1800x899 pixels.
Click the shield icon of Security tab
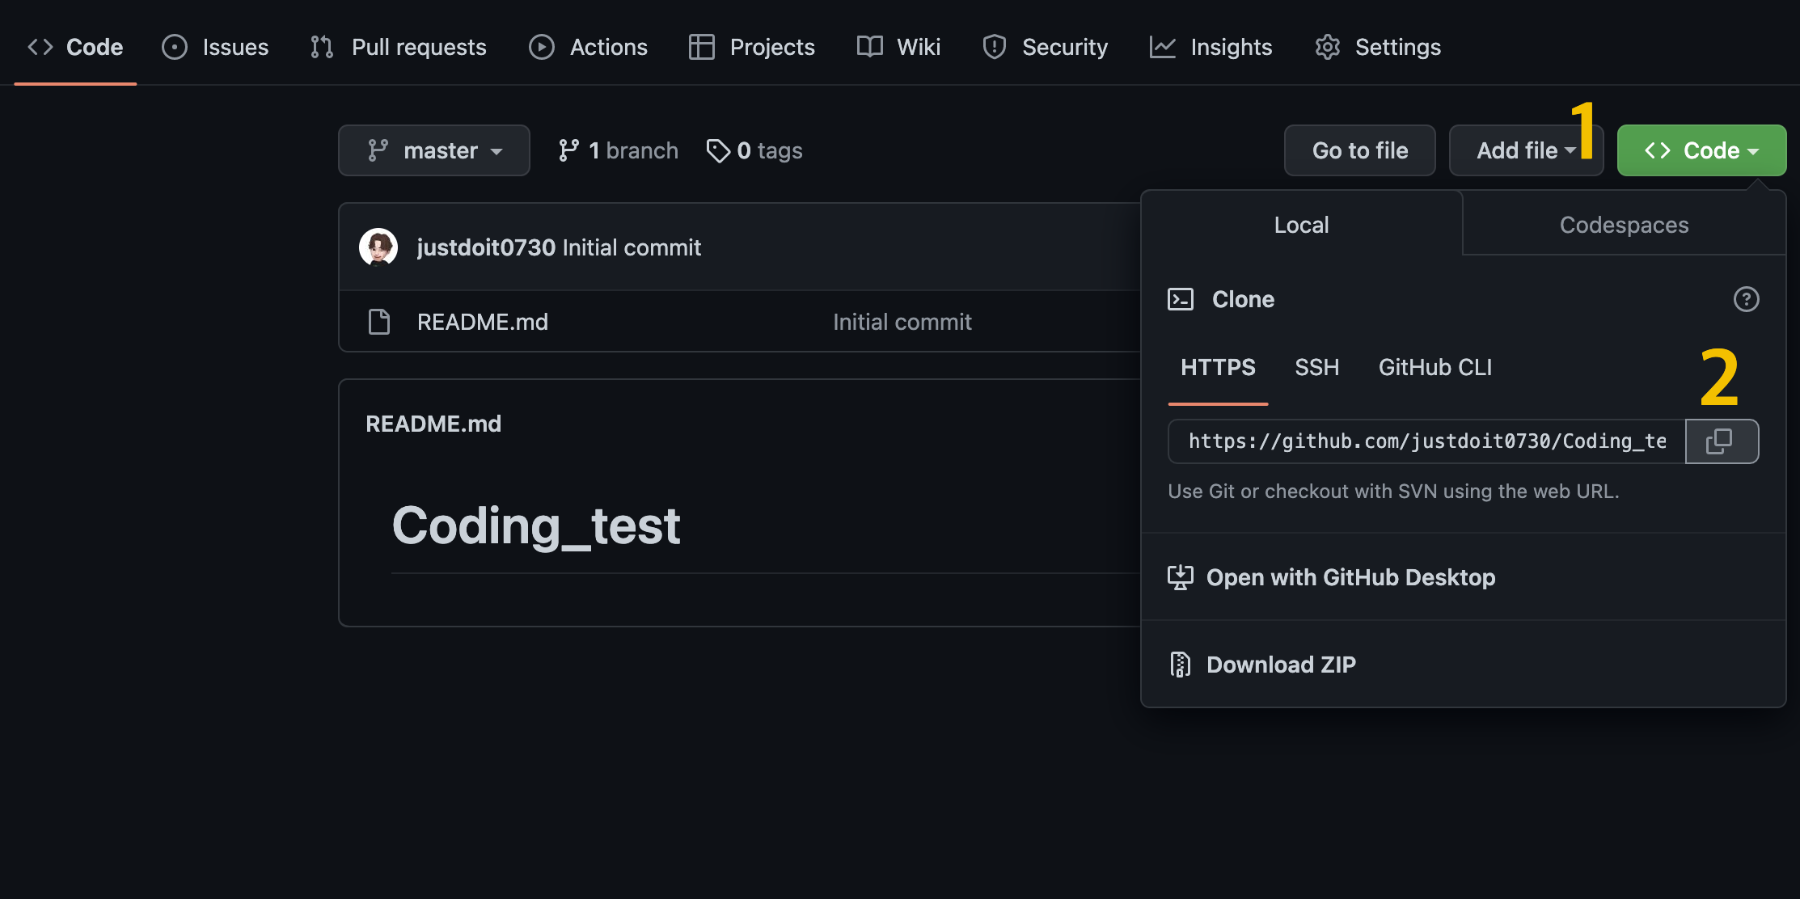(995, 47)
